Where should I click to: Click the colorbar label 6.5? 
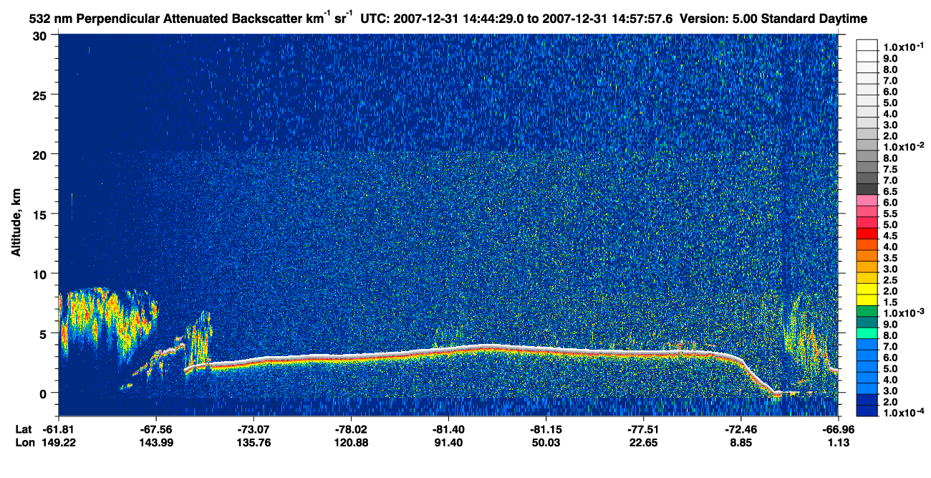891,191
